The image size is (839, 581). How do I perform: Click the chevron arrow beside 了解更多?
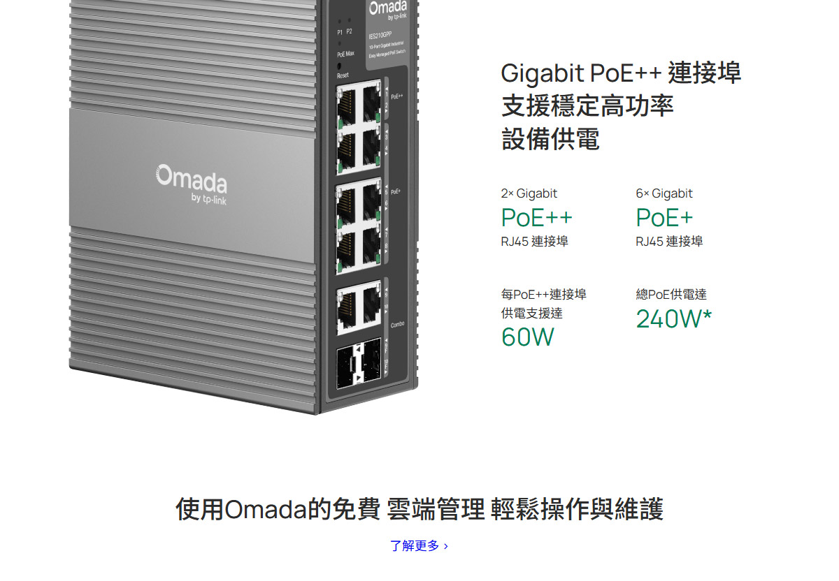click(446, 546)
